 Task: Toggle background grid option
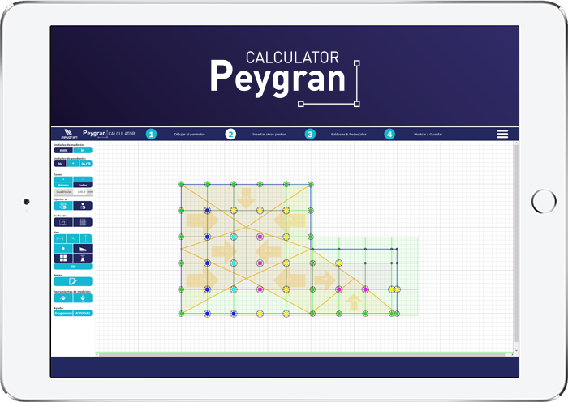pos(83,222)
